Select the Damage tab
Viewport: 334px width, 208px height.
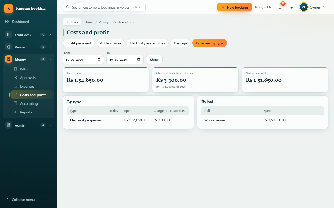pos(180,43)
